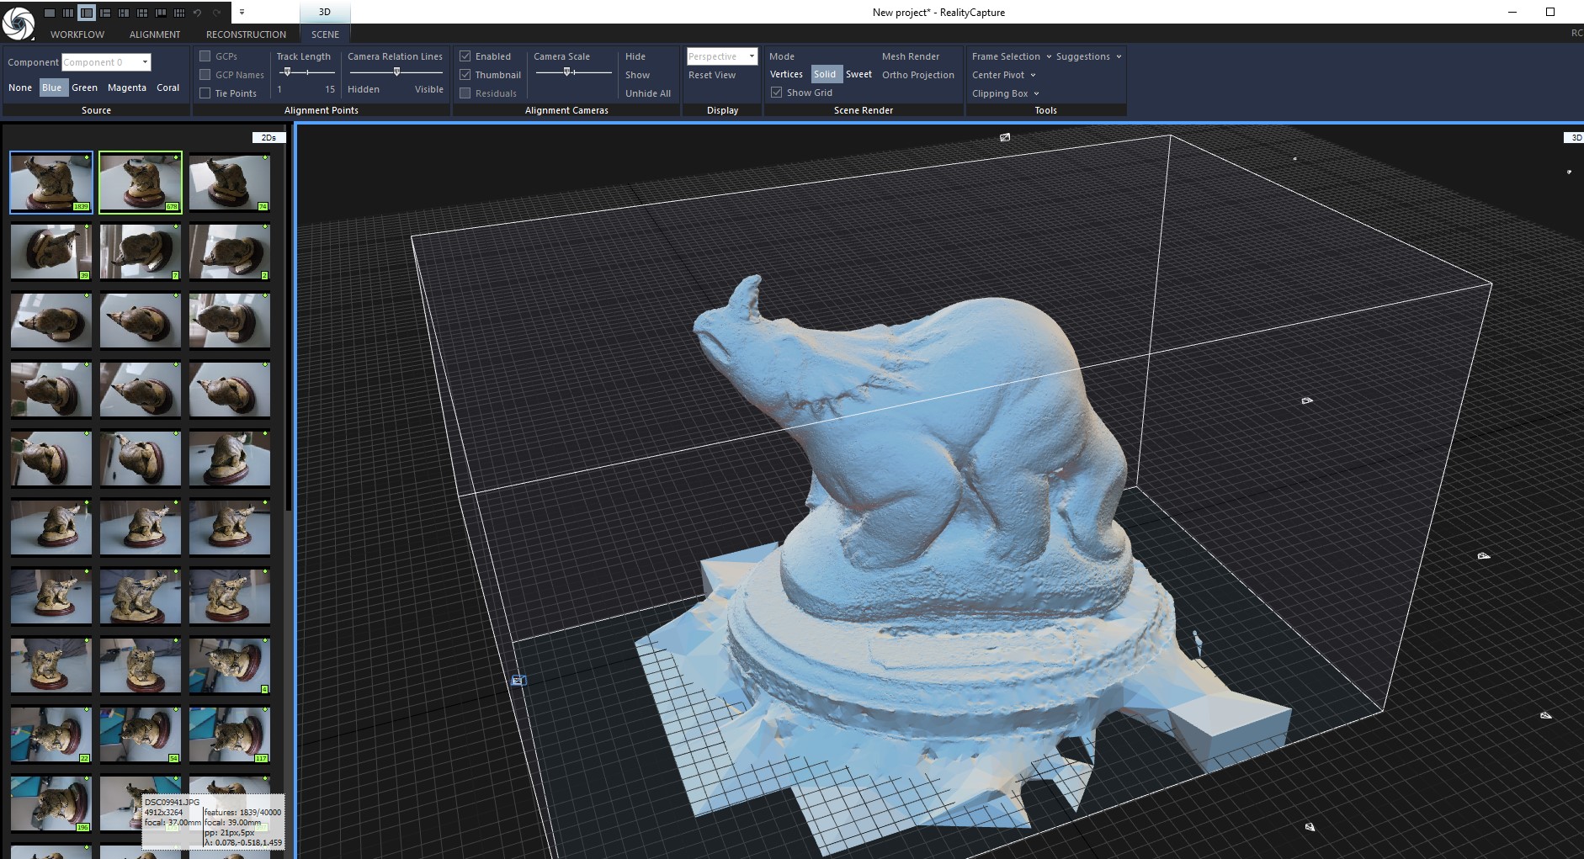Open the quick access toolbar customize arrow

point(242,13)
